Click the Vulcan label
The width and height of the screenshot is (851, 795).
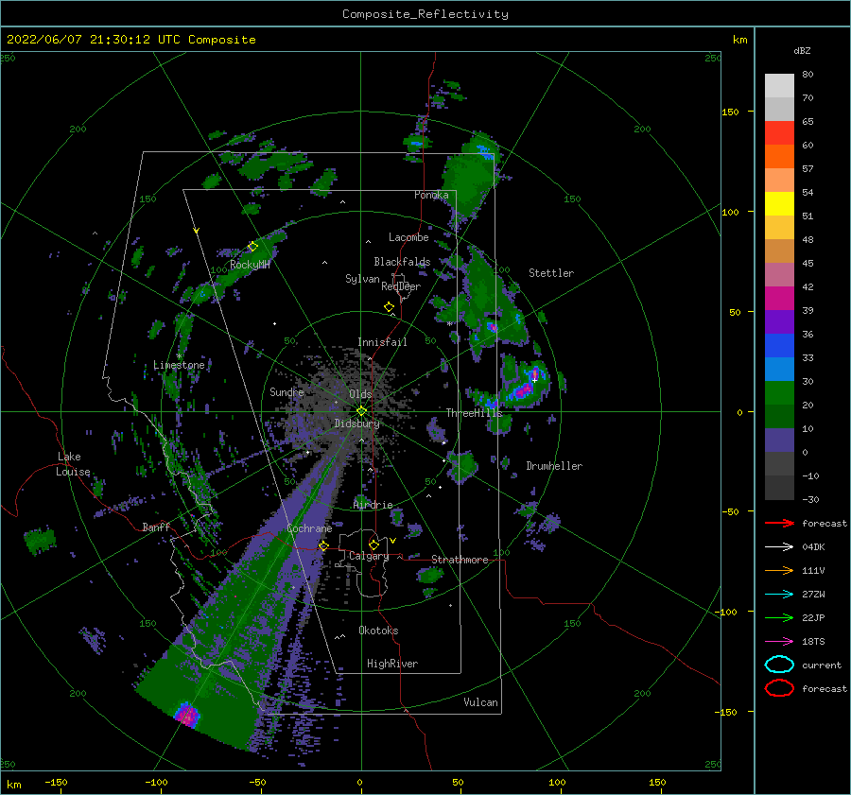(x=481, y=702)
